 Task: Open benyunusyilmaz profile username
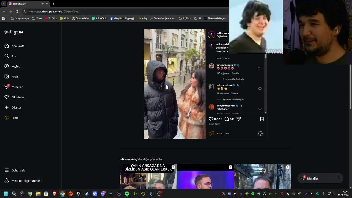[x=226, y=106]
